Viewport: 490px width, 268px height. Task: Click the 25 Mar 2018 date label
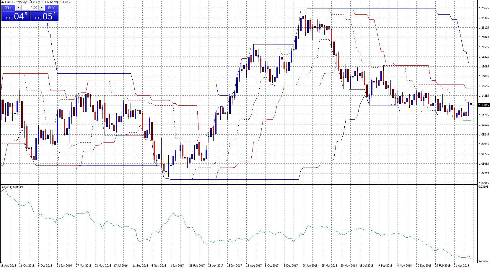pos(329,266)
